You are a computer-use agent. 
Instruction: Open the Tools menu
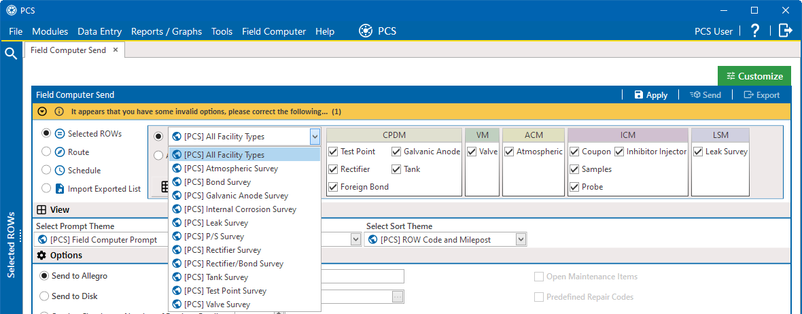pos(222,31)
